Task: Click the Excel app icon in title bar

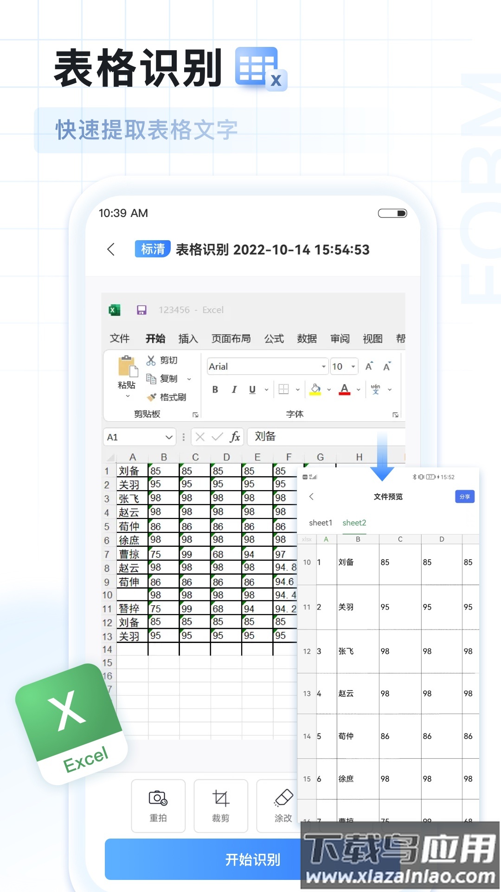Action: tap(114, 310)
